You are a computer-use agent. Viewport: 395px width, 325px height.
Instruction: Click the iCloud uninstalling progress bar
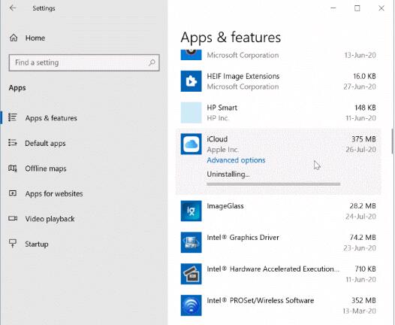(x=273, y=184)
